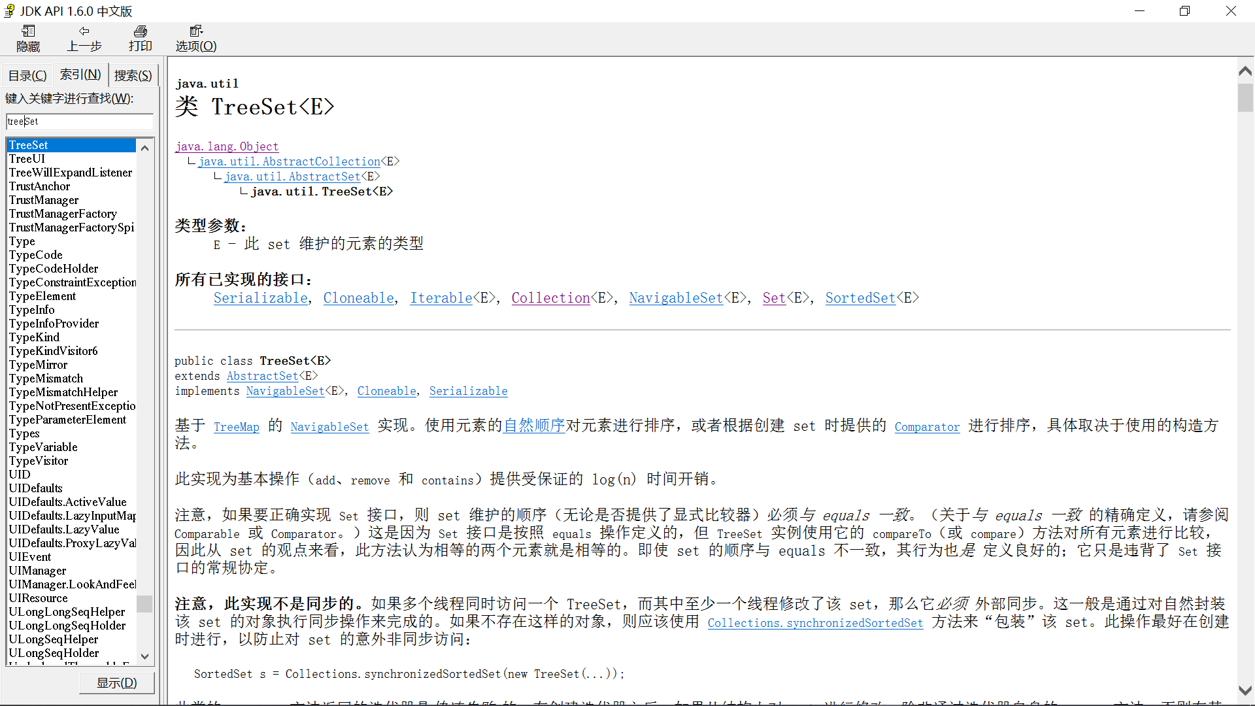Follow the Collections.synchronizedSortedSet link
This screenshot has height=706, width=1255.
coord(815,623)
